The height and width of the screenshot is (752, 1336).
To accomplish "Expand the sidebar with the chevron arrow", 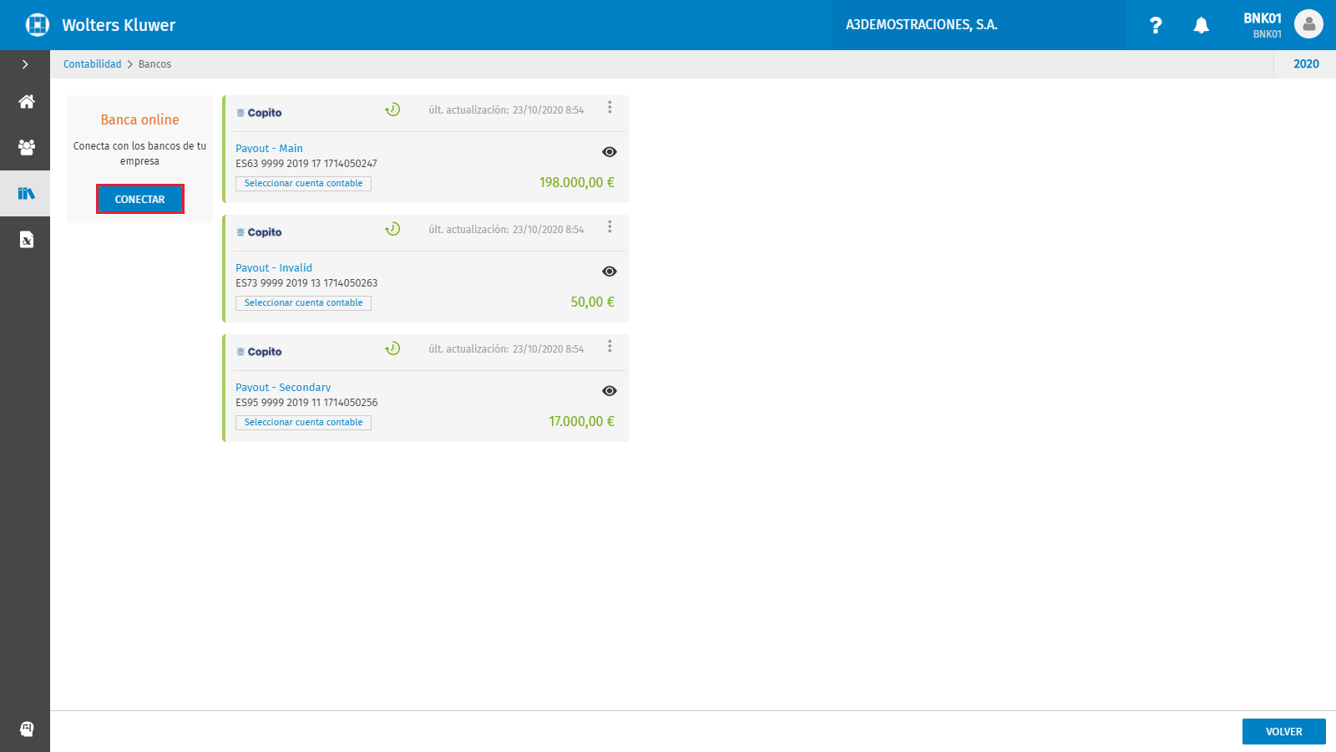I will pyautogui.click(x=25, y=64).
